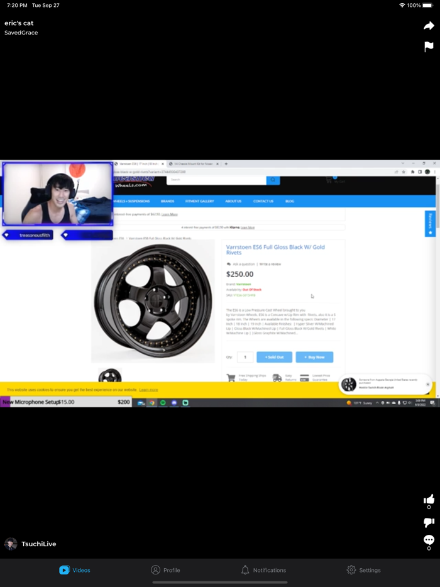440x587 pixels.
Task: Switch to the Videos tab
Action: (75, 570)
